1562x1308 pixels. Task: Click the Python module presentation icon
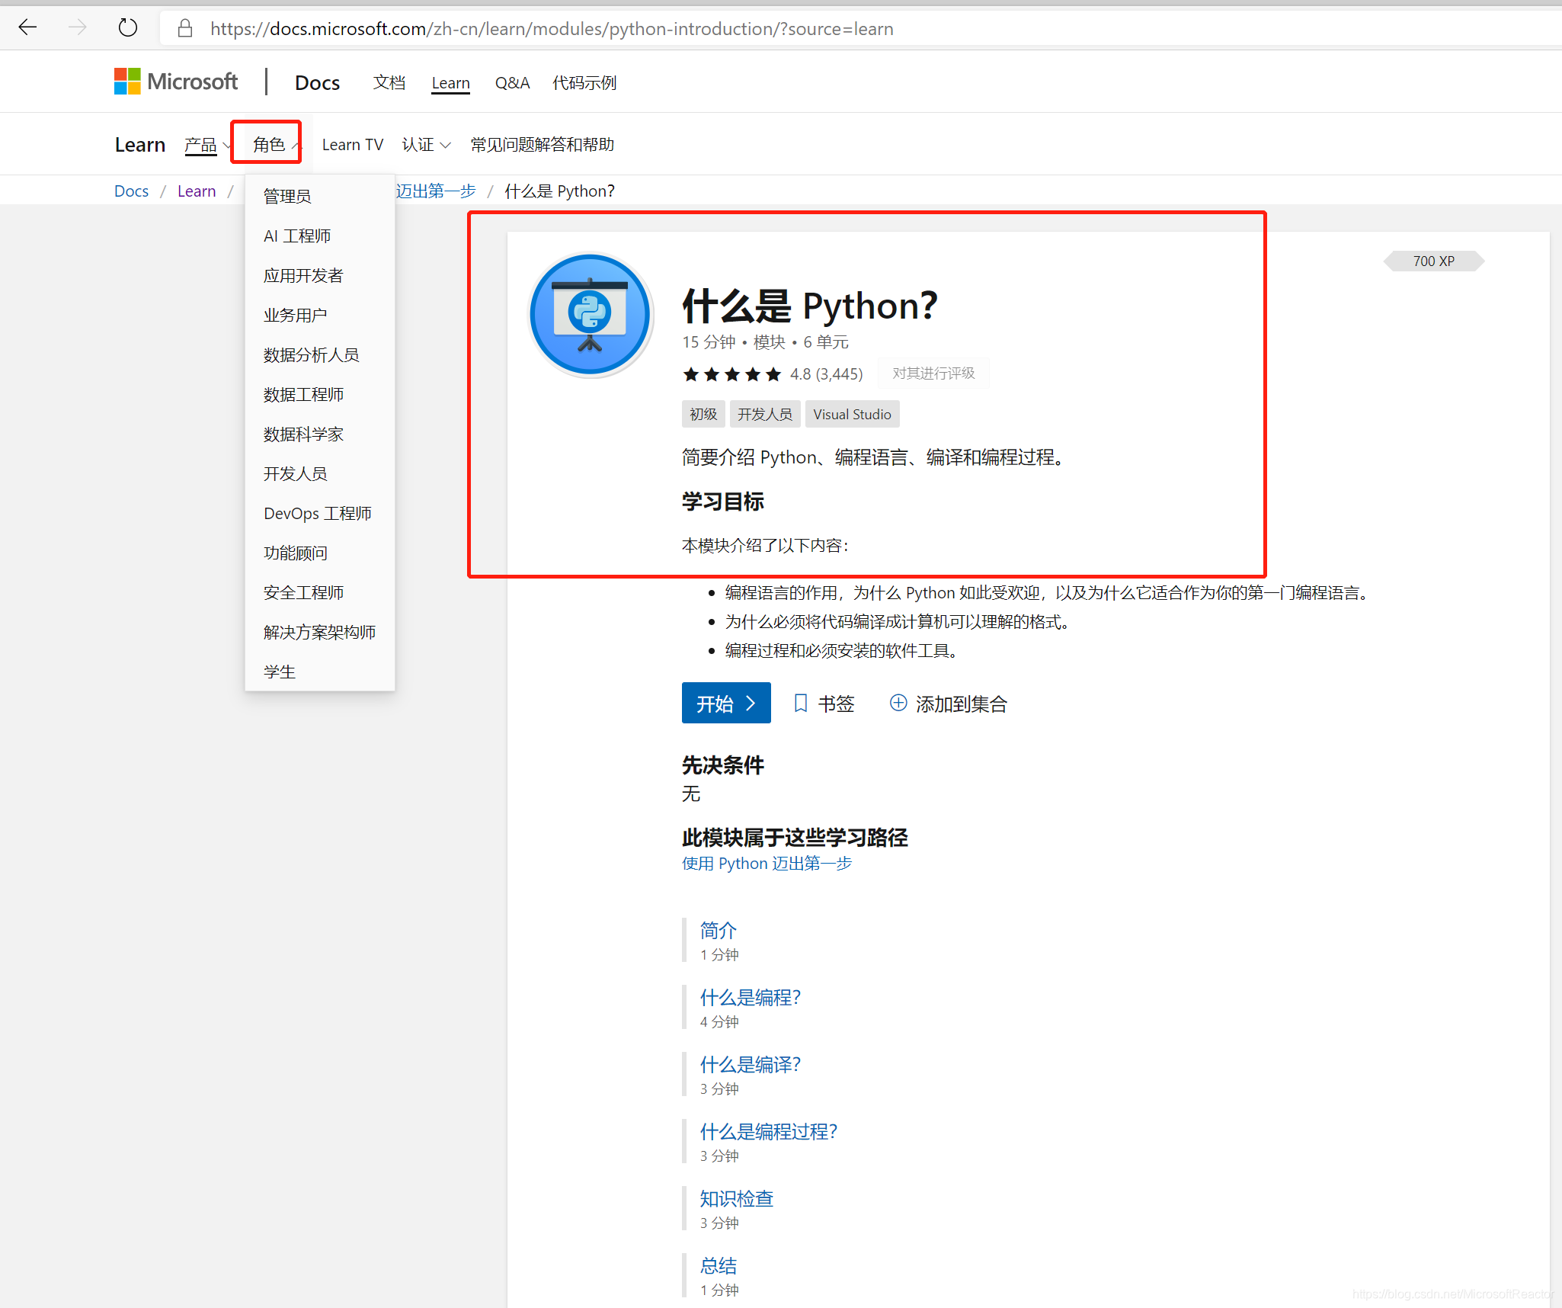pyautogui.click(x=591, y=314)
